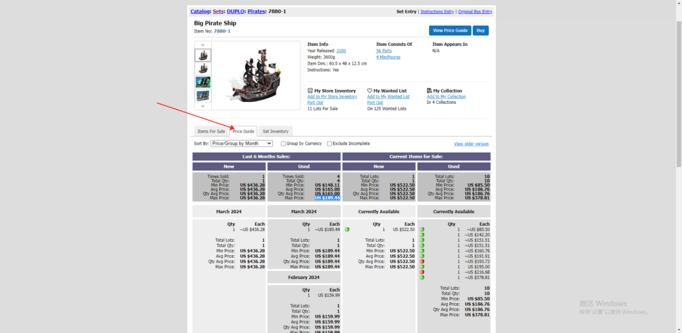
Task: Click Add to My Collection
Action: [446, 97]
